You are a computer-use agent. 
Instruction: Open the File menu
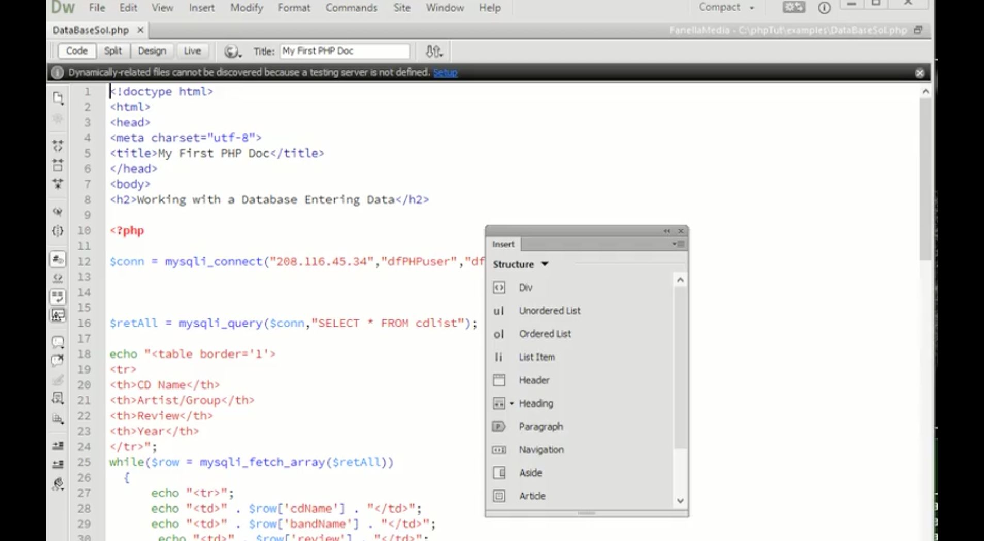(97, 8)
